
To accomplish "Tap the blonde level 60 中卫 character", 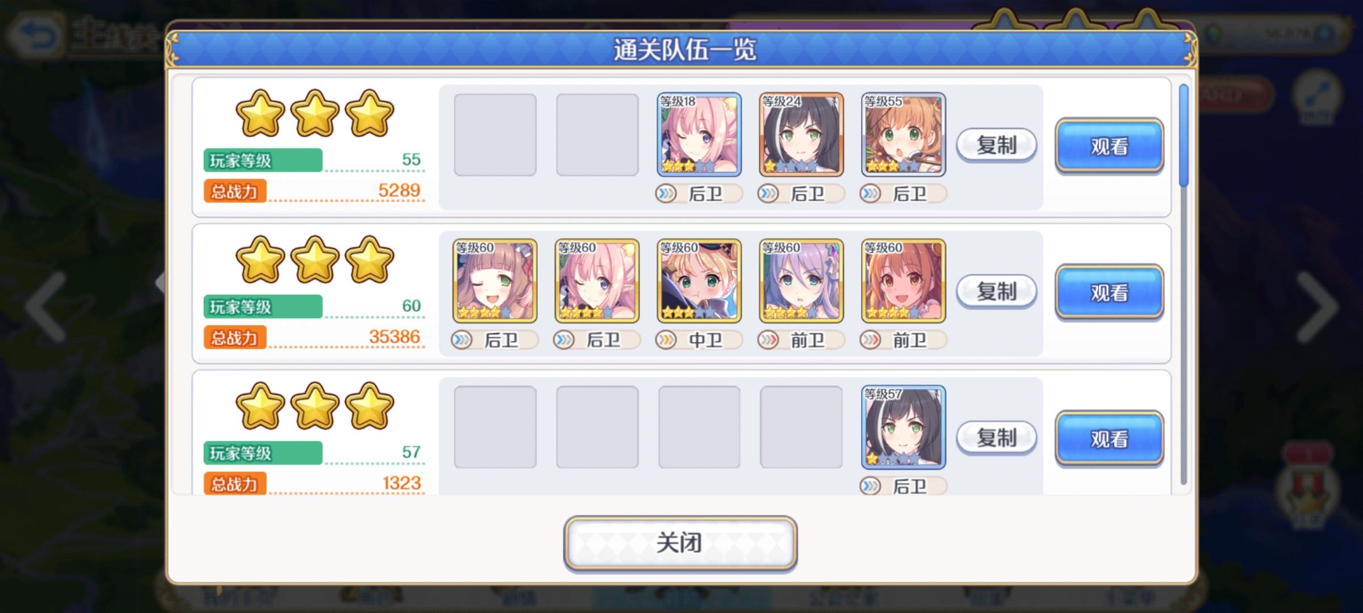I will (x=699, y=281).
